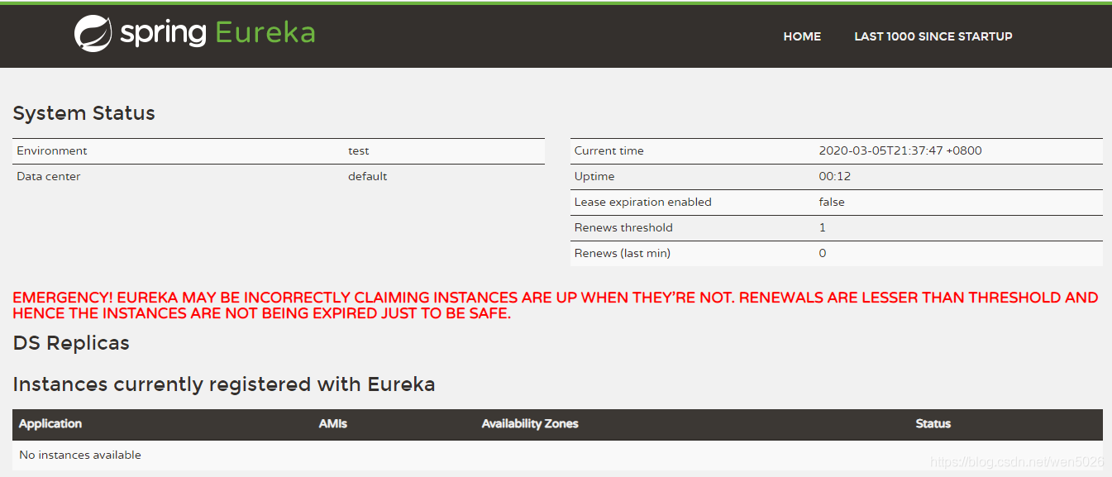Click the Application column header
The image size is (1112, 477).
click(50, 423)
